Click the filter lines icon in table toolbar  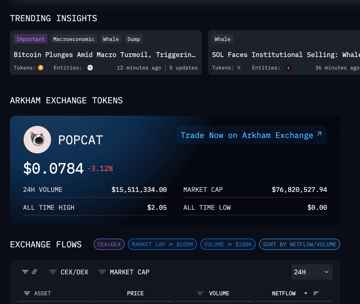click(25, 272)
